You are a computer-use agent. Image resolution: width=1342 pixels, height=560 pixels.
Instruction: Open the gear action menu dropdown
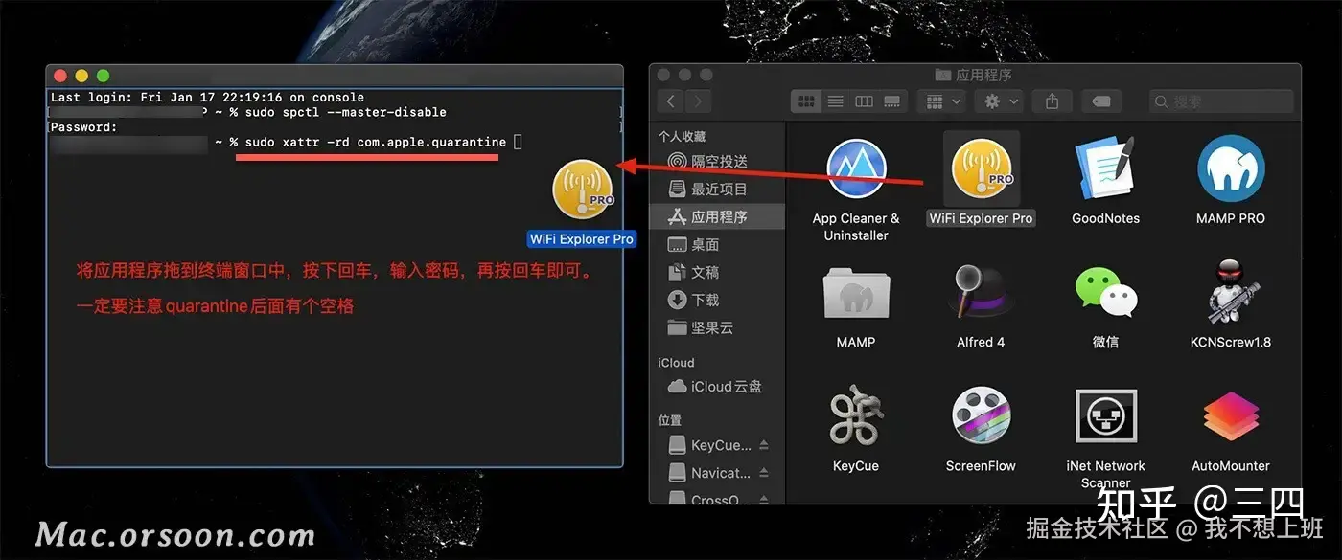[1000, 101]
